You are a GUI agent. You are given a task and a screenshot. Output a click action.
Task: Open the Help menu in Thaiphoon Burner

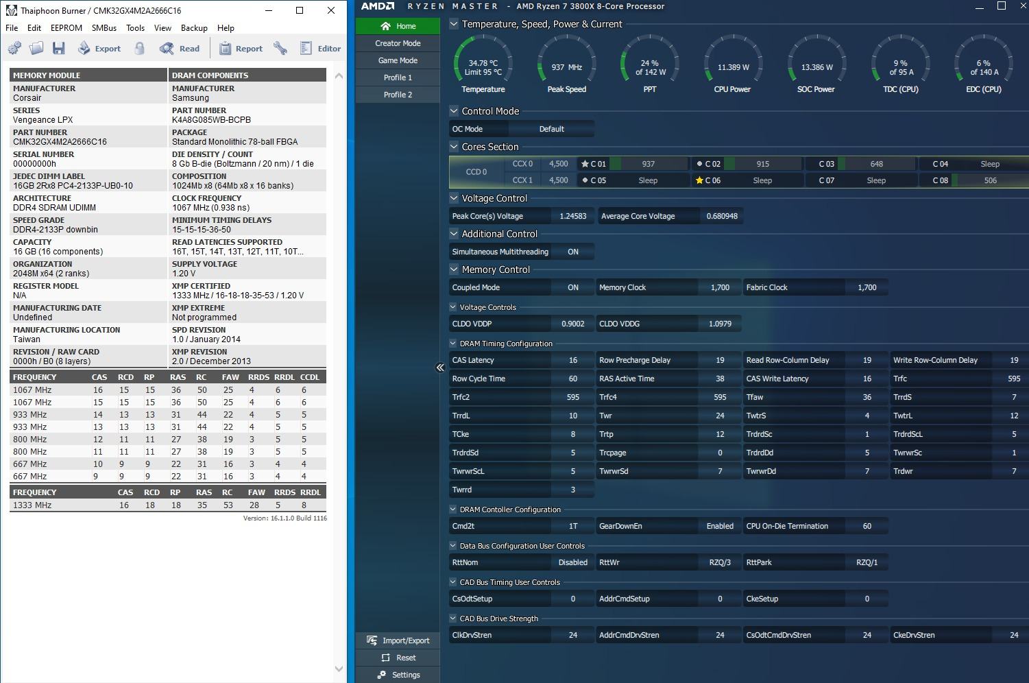point(226,28)
